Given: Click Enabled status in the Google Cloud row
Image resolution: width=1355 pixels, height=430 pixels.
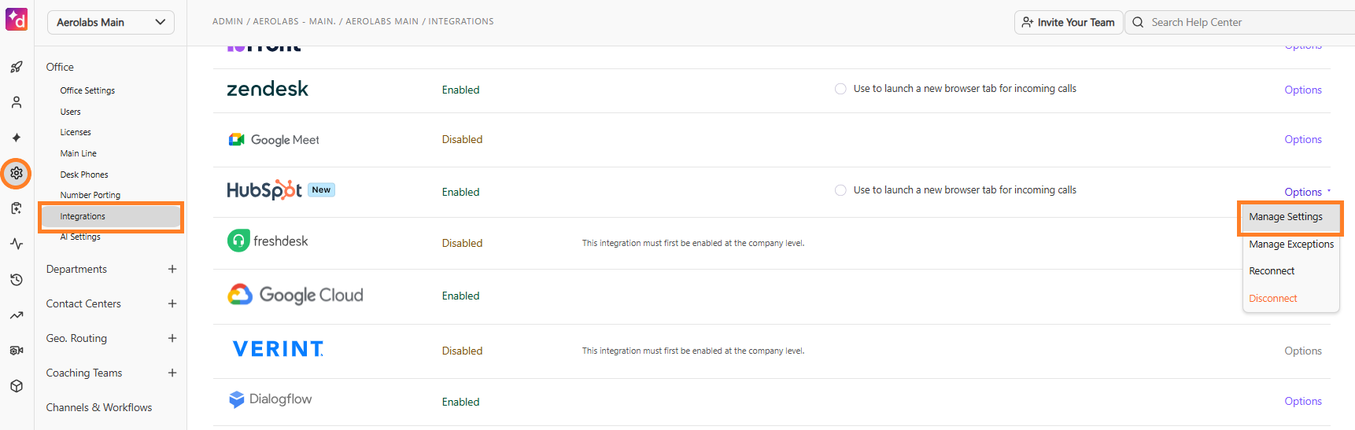Looking at the screenshot, I should point(460,296).
